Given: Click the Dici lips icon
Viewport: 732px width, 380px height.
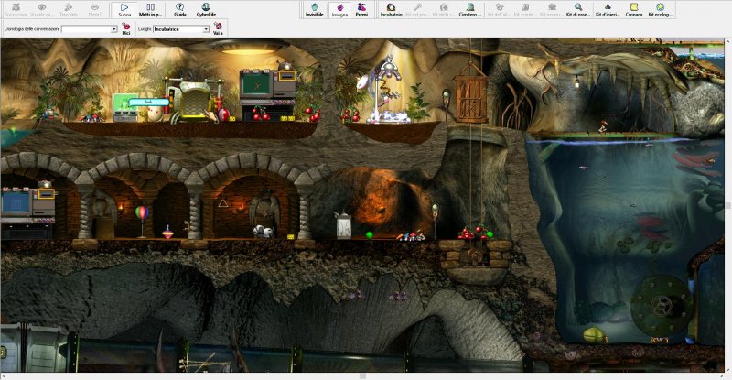Looking at the screenshot, I should (x=126, y=28).
